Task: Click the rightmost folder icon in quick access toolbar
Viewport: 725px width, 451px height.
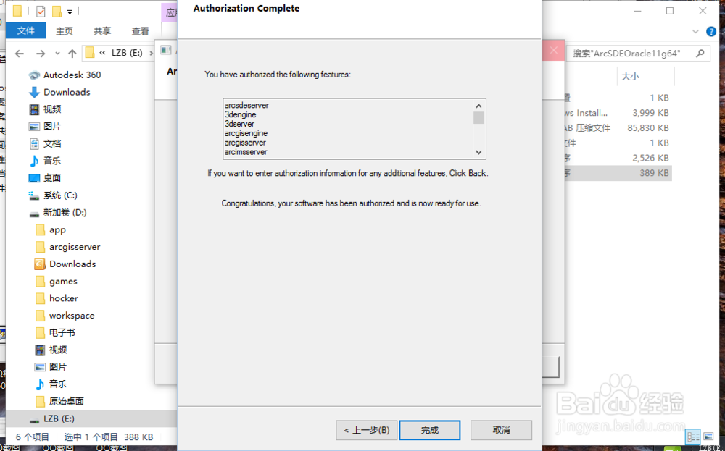Action: [57, 11]
